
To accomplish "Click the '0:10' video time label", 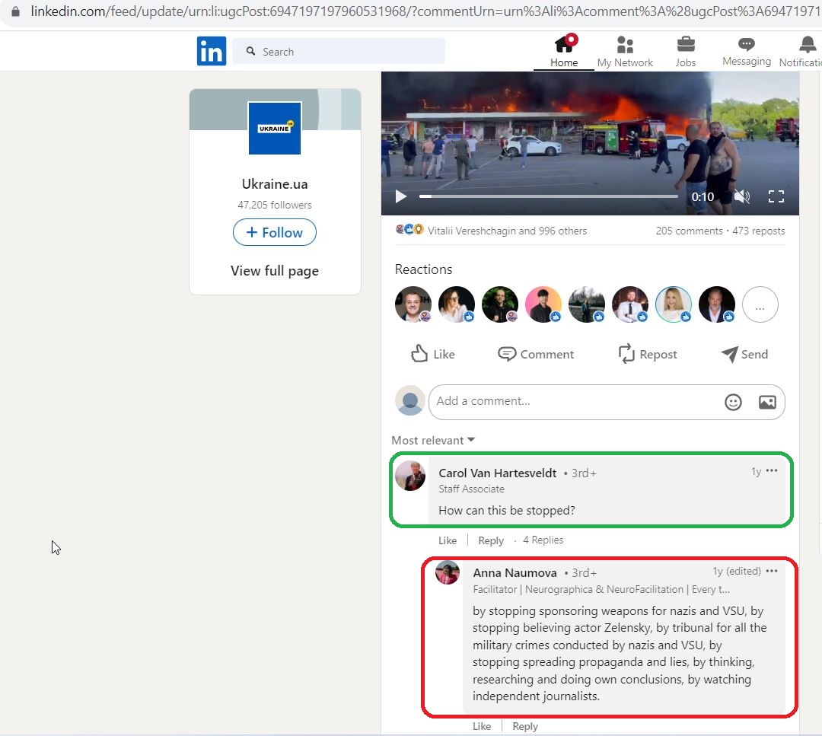I will coord(703,197).
